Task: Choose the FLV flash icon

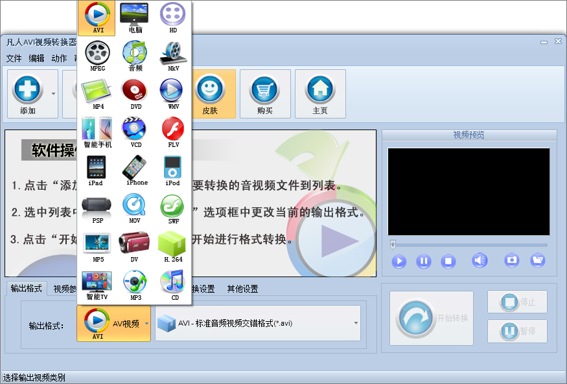Action: pyautogui.click(x=173, y=132)
